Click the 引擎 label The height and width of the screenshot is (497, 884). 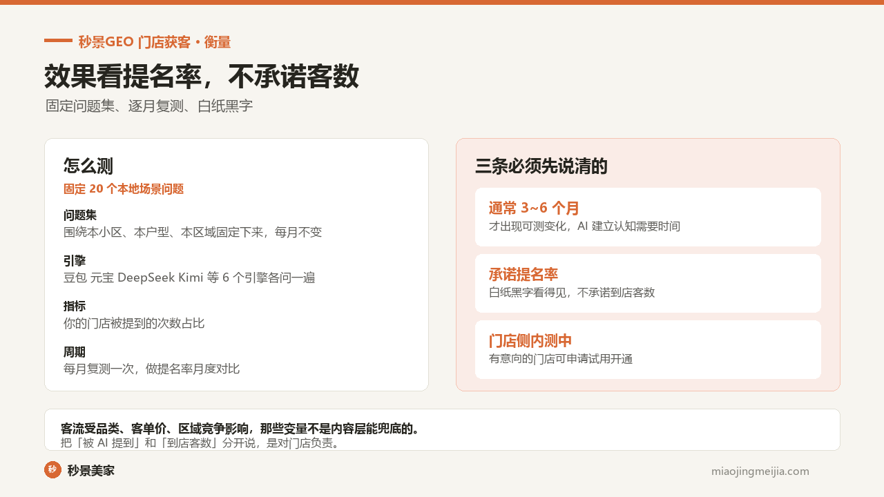(x=75, y=261)
